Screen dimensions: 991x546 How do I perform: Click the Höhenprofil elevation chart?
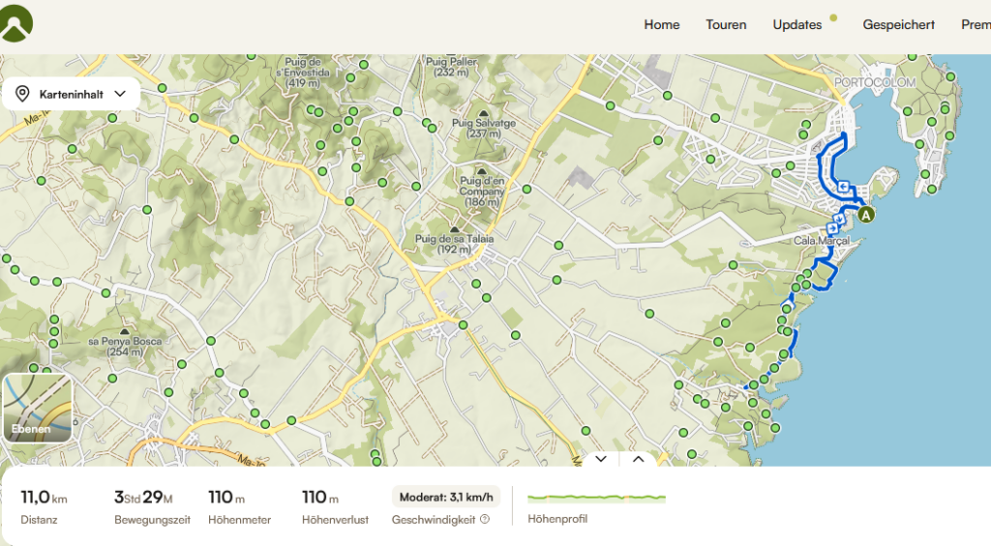[596, 499]
